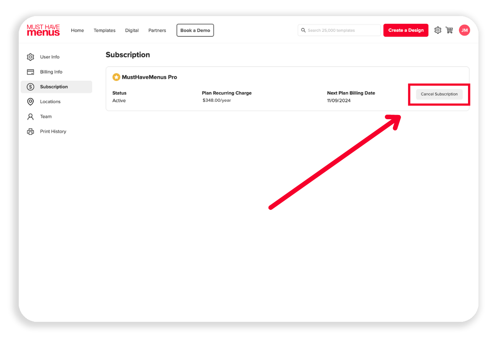This screenshot has width=498, height=344.
Task: Click the Locations pin icon
Action: (x=30, y=102)
